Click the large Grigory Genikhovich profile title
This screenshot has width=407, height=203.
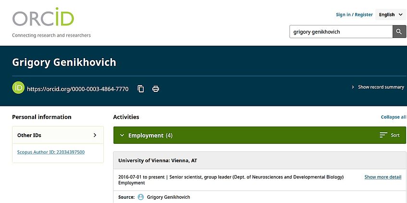click(x=64, y=63)
